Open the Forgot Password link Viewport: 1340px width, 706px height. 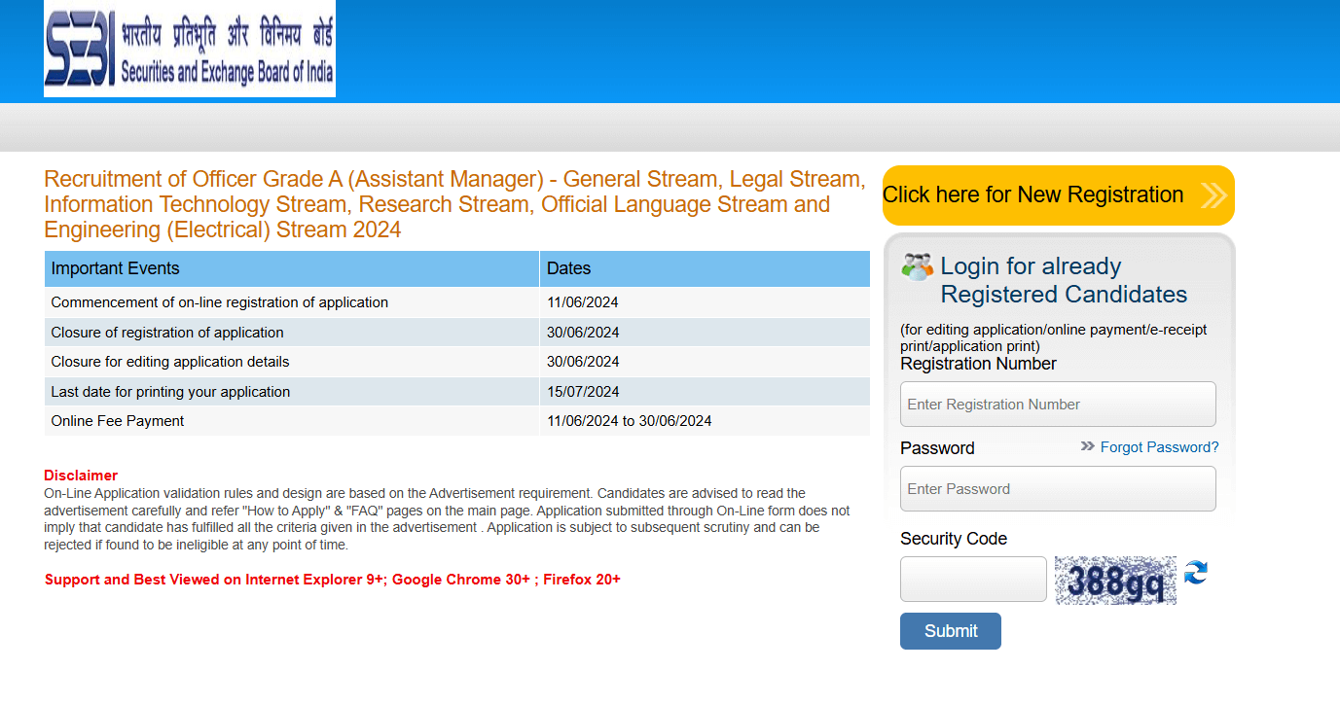1159,447
